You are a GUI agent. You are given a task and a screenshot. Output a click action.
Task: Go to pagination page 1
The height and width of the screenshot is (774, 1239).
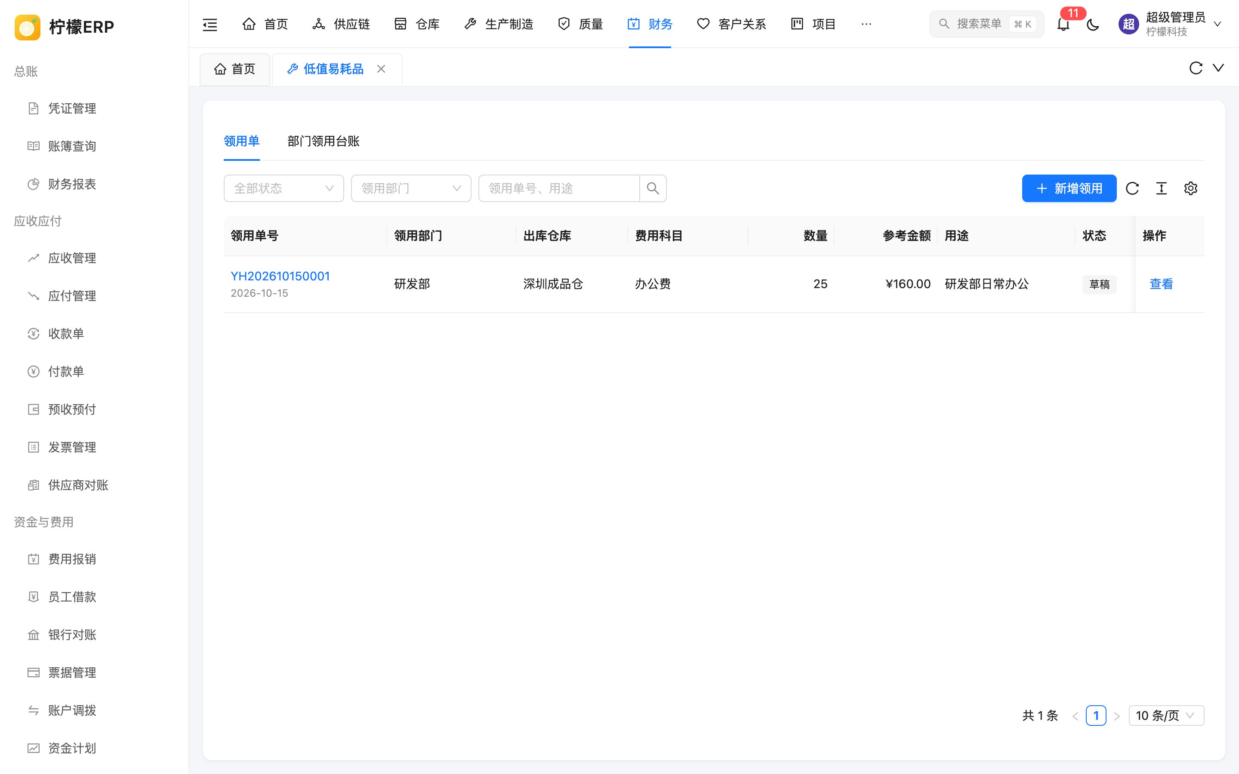coord(1096,716)
